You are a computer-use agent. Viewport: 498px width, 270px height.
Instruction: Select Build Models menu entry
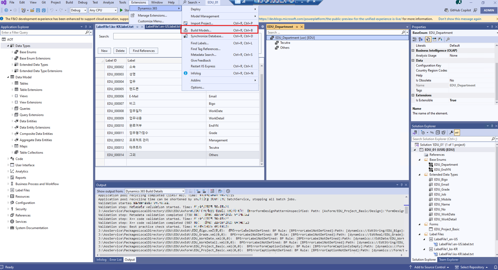[220, 30]
